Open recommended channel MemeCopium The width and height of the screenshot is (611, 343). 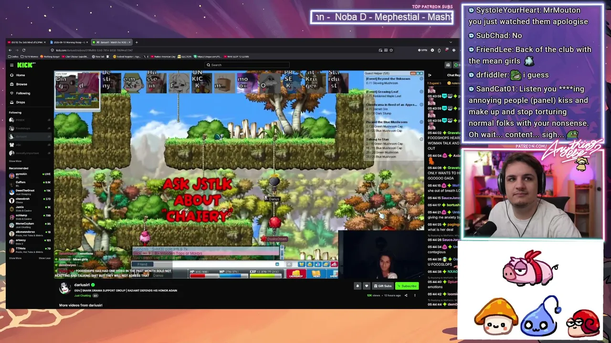click(30, 224)
